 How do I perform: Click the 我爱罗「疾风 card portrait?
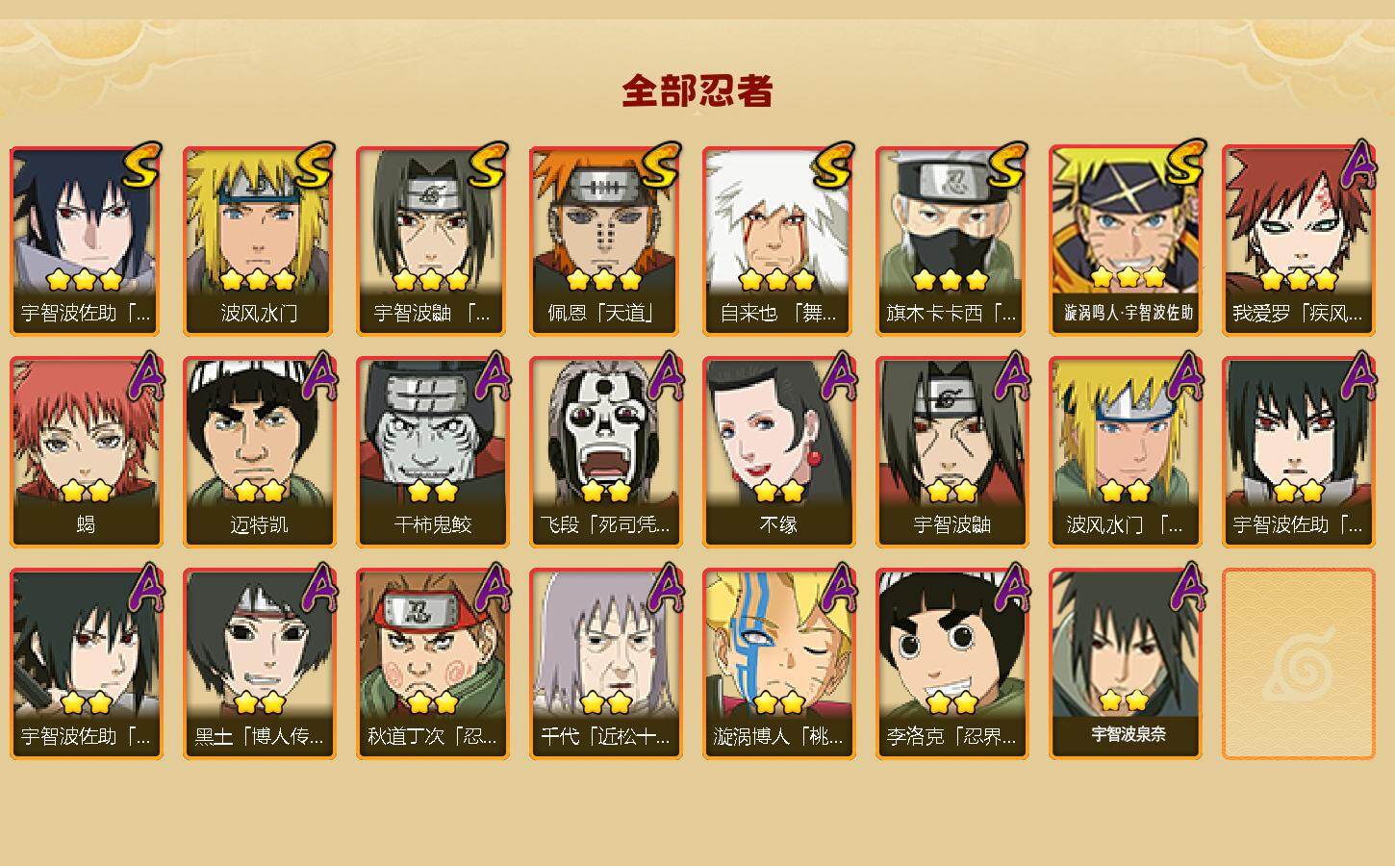(1298, 221)
